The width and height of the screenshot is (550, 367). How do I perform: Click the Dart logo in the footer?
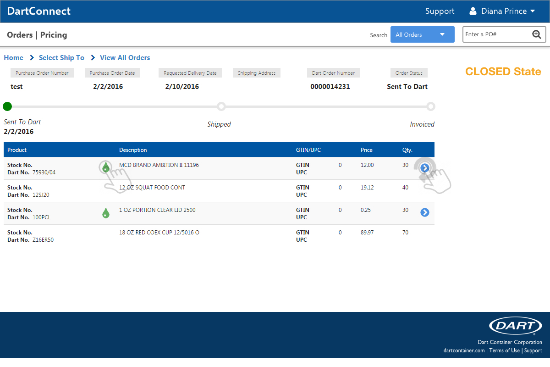(516, 326)
